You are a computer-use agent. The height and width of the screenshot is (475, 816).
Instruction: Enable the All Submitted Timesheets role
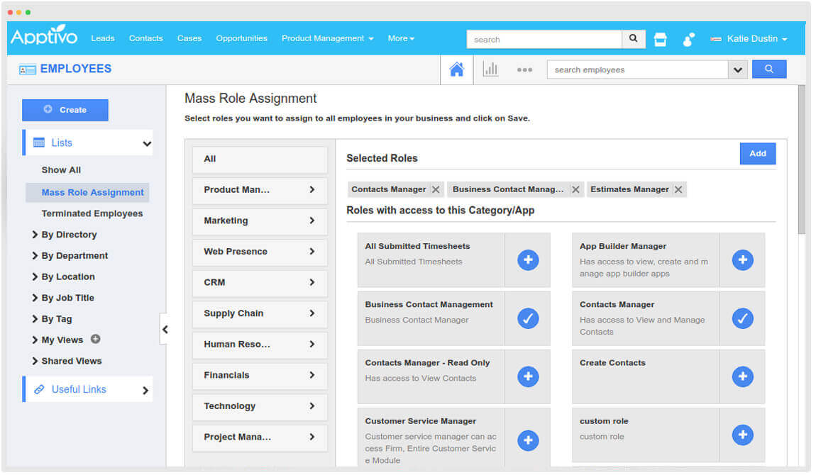tap(528, 260)
